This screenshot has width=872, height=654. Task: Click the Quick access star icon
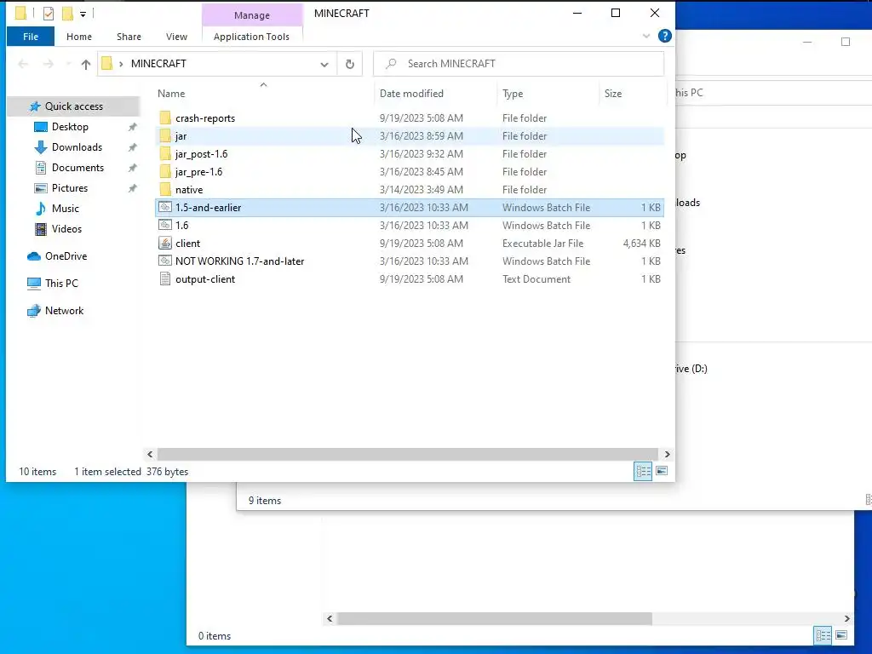pyautogui.click(x=35, y=106)
